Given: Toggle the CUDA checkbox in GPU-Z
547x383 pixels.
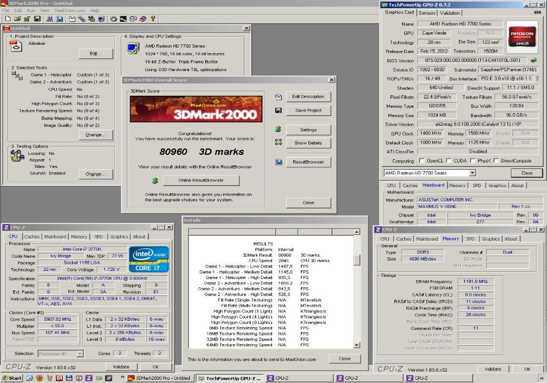Looking at the screenshot, I should (449, 161).
